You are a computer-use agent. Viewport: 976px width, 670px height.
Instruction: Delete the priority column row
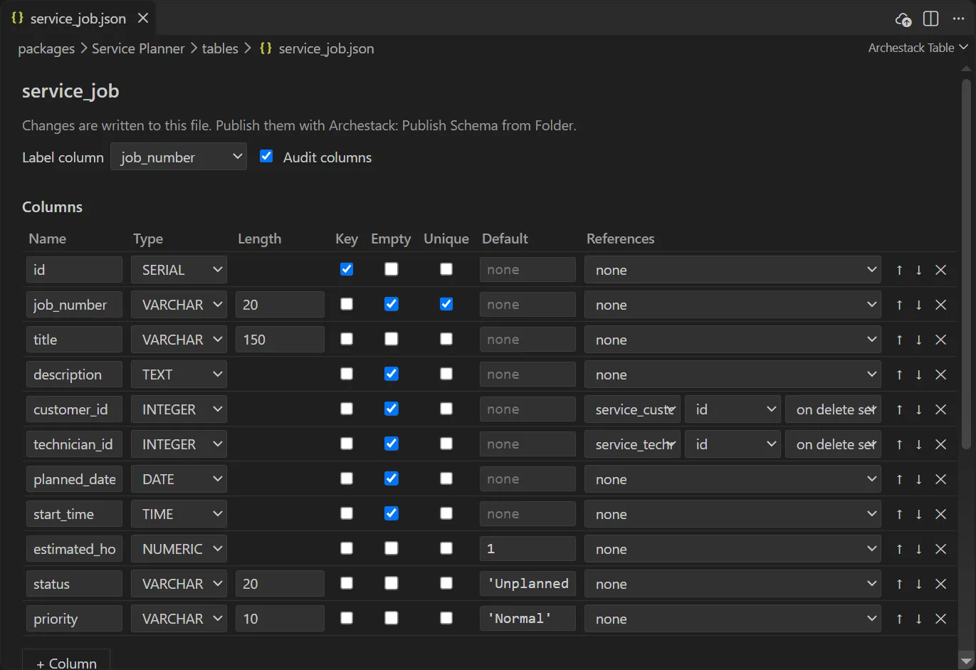tap(940, 619)
